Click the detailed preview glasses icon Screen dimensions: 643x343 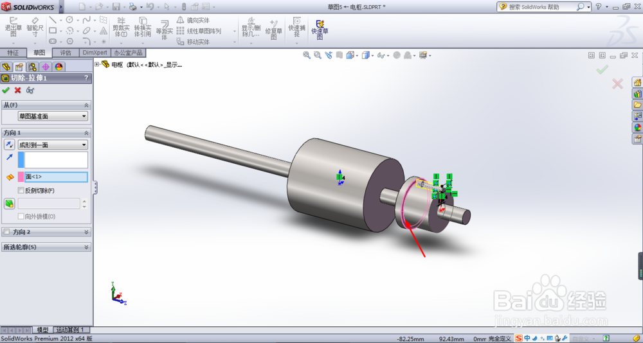point(30,90)
